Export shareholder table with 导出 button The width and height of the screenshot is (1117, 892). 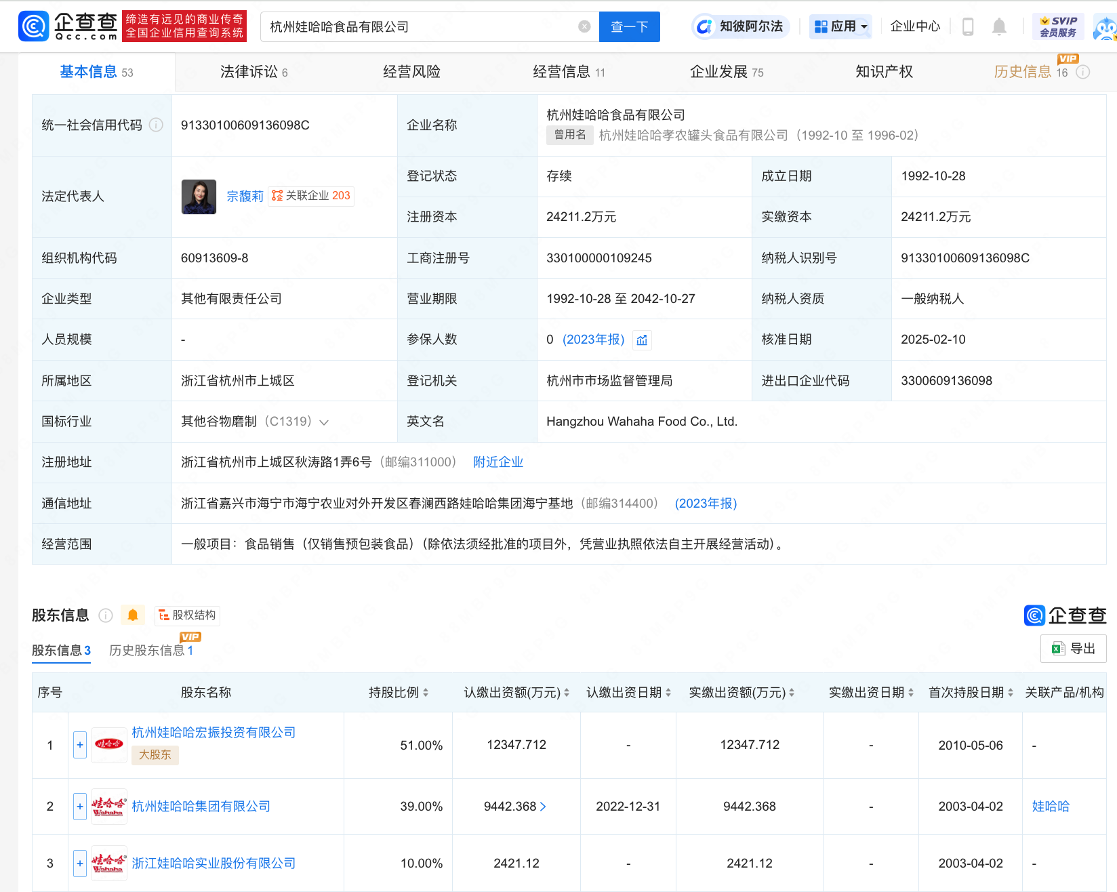(x=1073, y=649)
